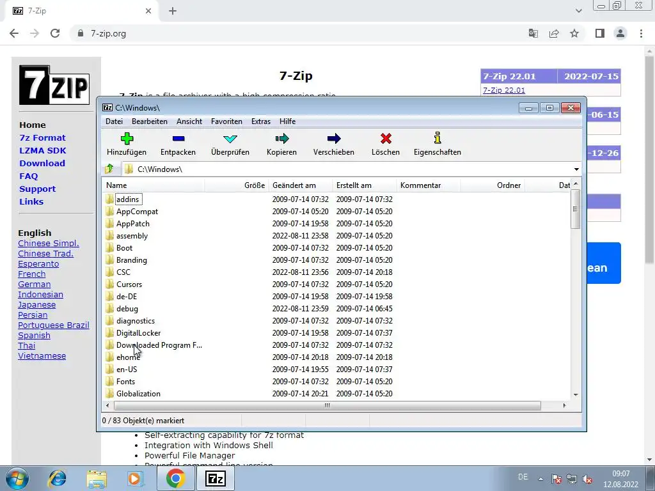The width and height of the screenshot is (655, 491).
Task: Open the Ansicht menu
Action: click(x=189, y=121)
